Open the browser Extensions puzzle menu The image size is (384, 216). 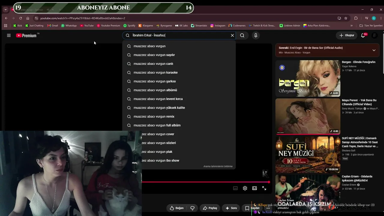click(x=356, y=18)
